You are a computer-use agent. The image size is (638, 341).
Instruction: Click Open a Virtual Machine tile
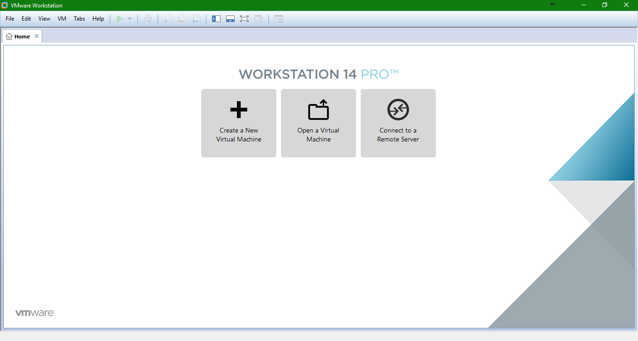coord(319,123)
